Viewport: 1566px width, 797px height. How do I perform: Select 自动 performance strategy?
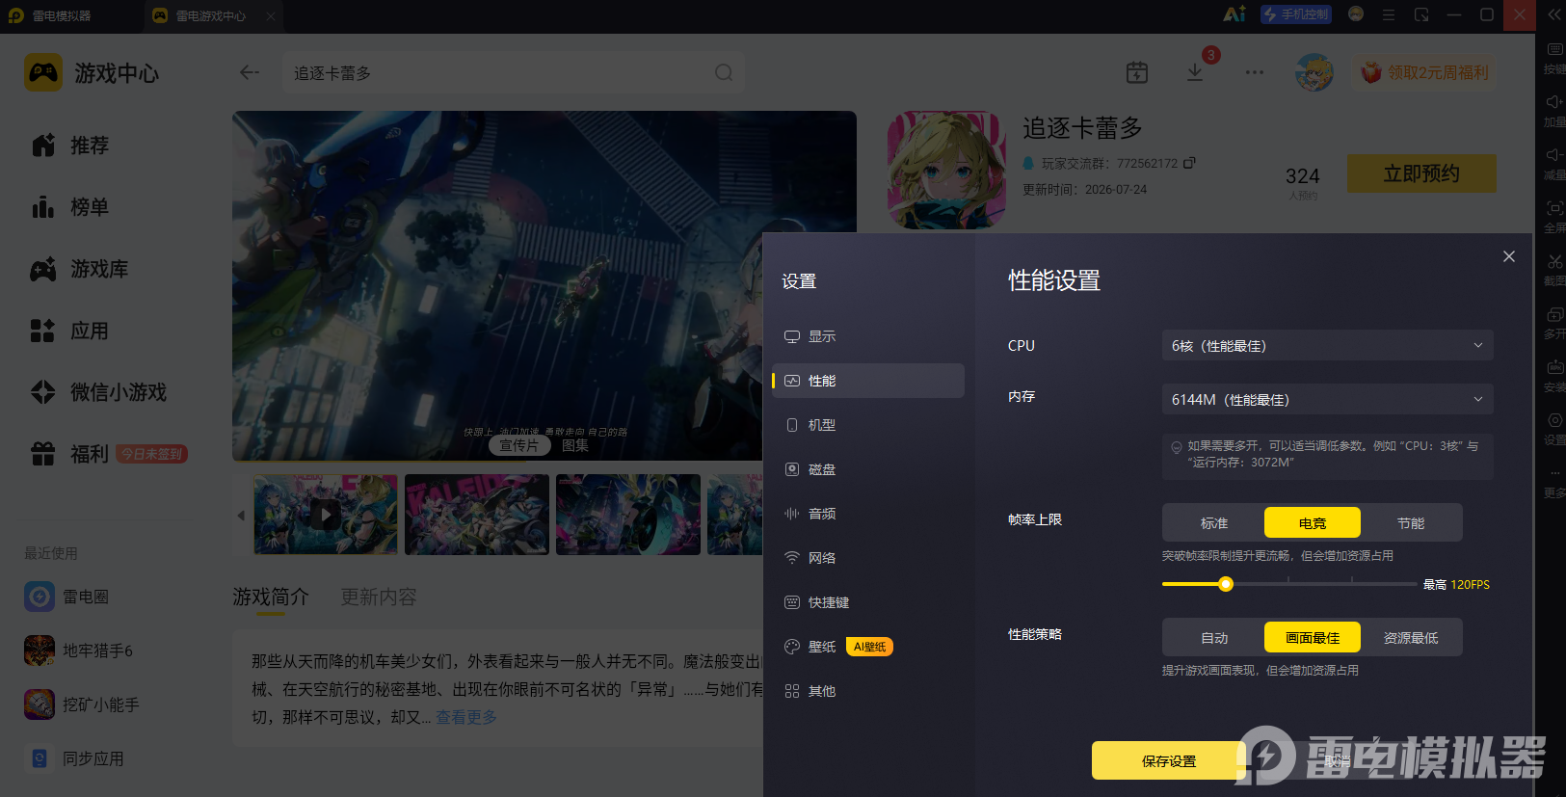[x=1214, y=638]
